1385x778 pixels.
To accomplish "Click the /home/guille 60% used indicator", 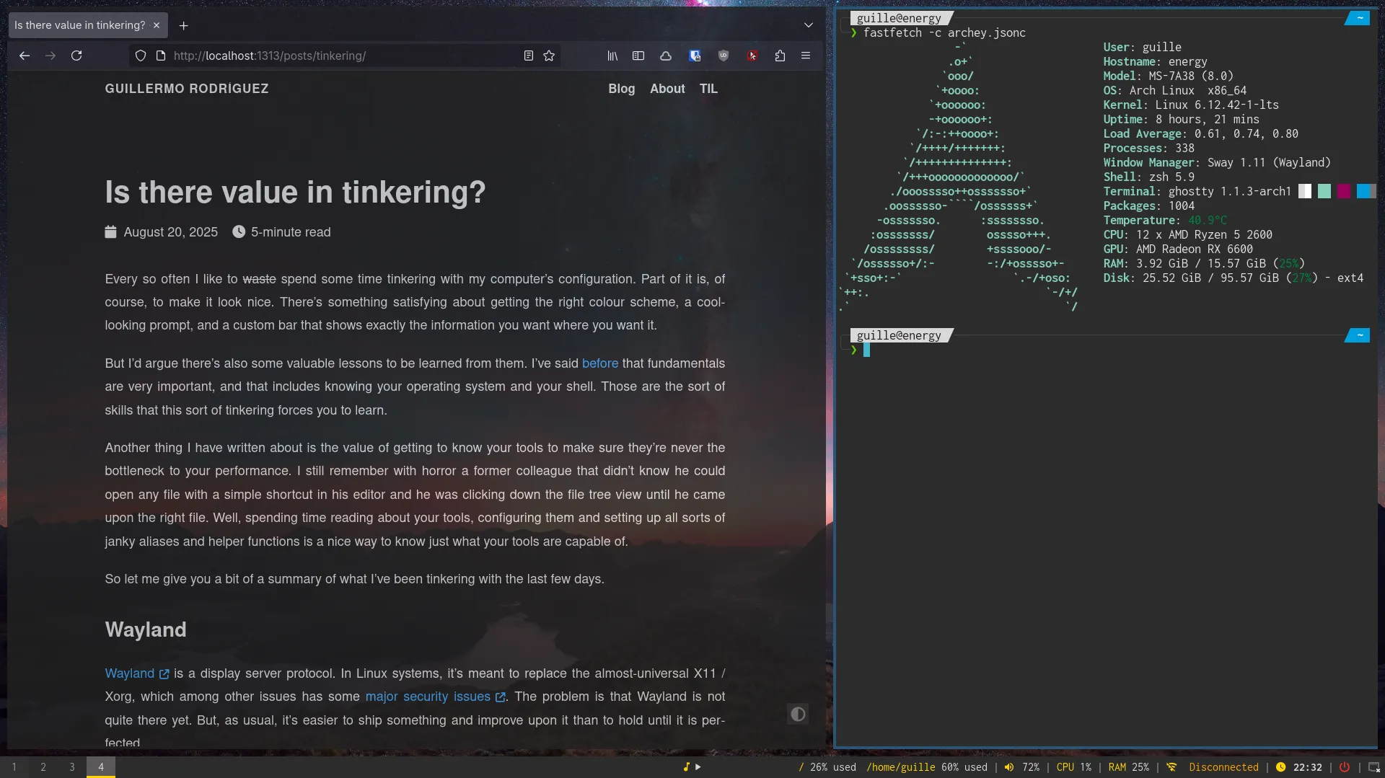I will coord(927,767).
